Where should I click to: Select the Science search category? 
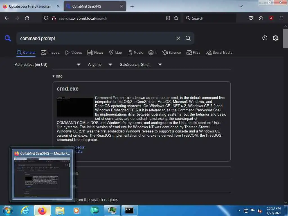(x=171, y=53)
